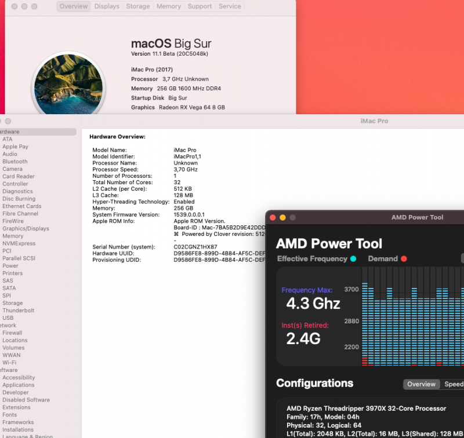Select Controller in the sidebar
The image size is (464, 438).
coord(16,184)
